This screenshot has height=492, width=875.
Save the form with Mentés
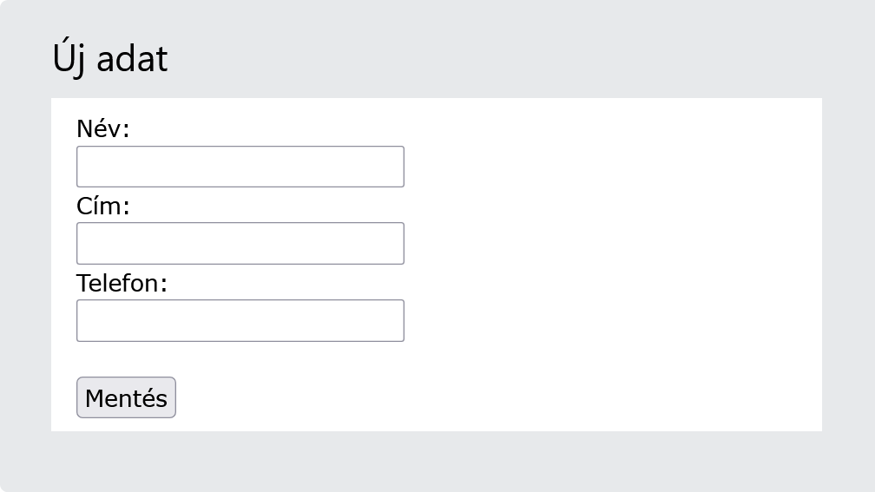[x=126, y=397]
